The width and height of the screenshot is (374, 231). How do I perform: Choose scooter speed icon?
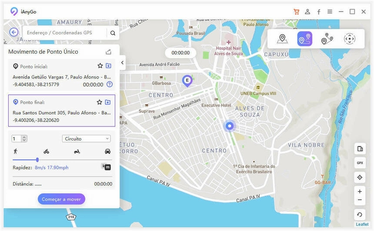(77, 151)
